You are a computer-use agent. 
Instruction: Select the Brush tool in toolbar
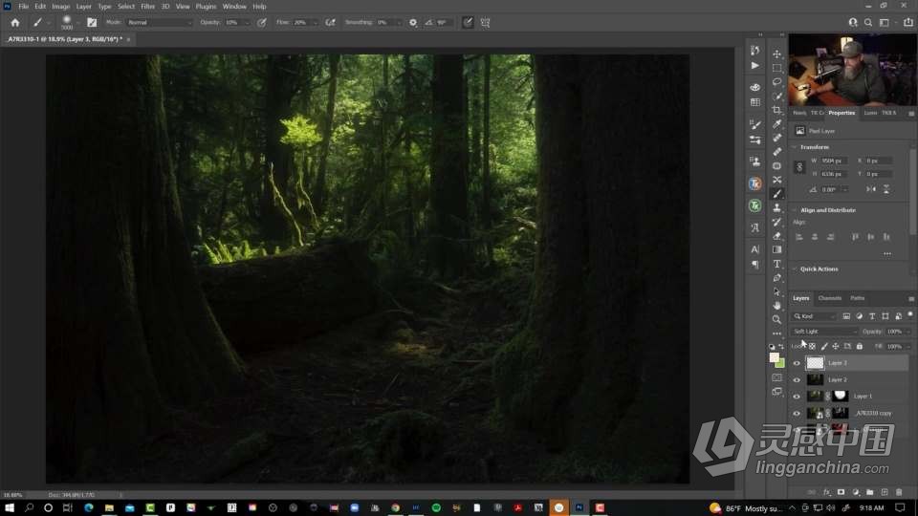click(x=776, y=194)
